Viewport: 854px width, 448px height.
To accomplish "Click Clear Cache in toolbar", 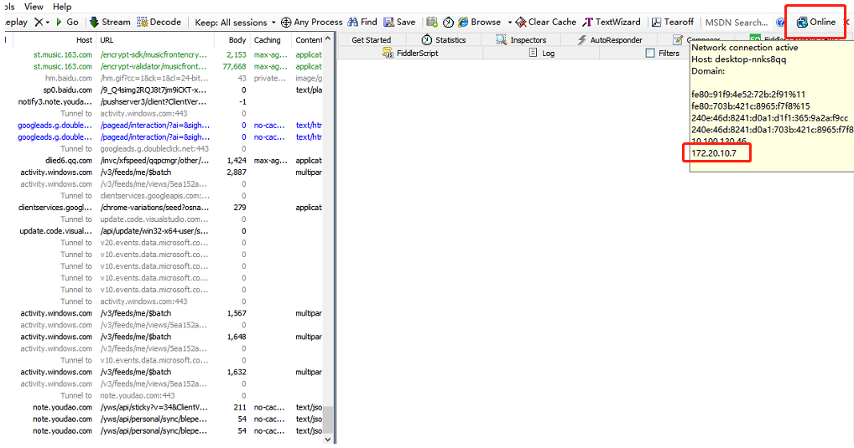I will tap(546, 23).
